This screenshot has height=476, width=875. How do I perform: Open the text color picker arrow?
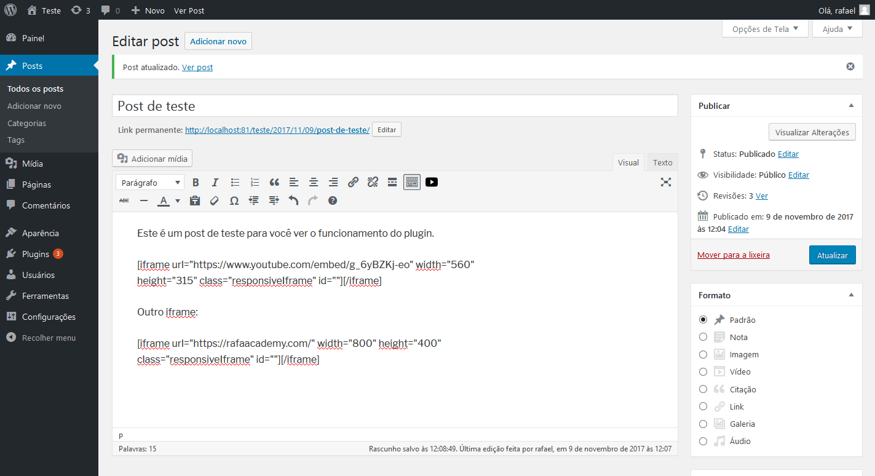pyautogui.click(x=178, y=200)
